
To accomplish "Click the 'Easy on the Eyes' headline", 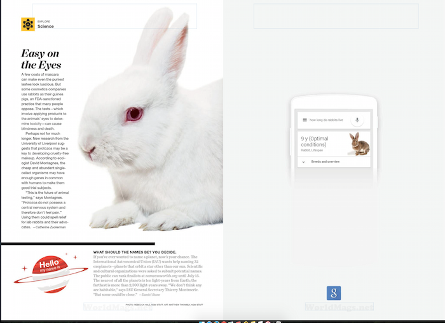I will coord(41,59).
